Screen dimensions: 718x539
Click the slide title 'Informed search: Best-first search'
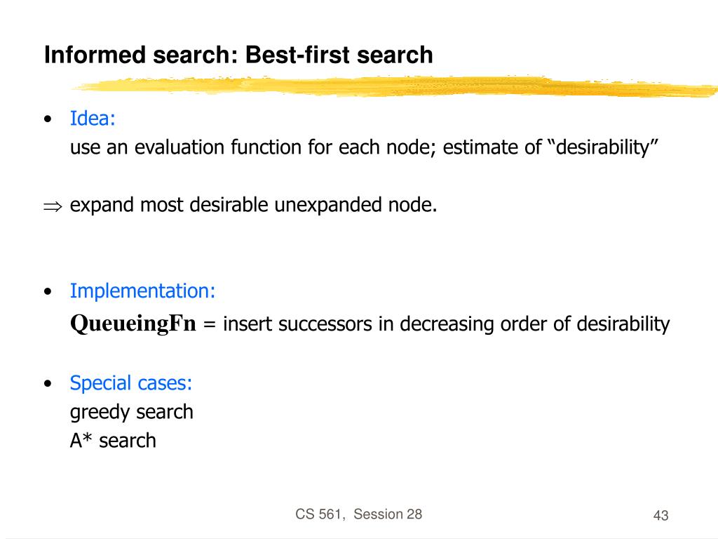pos(238,55)
